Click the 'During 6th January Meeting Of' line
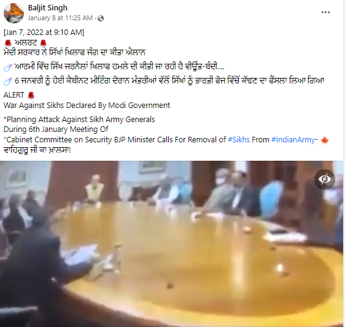 click(56, 129)
